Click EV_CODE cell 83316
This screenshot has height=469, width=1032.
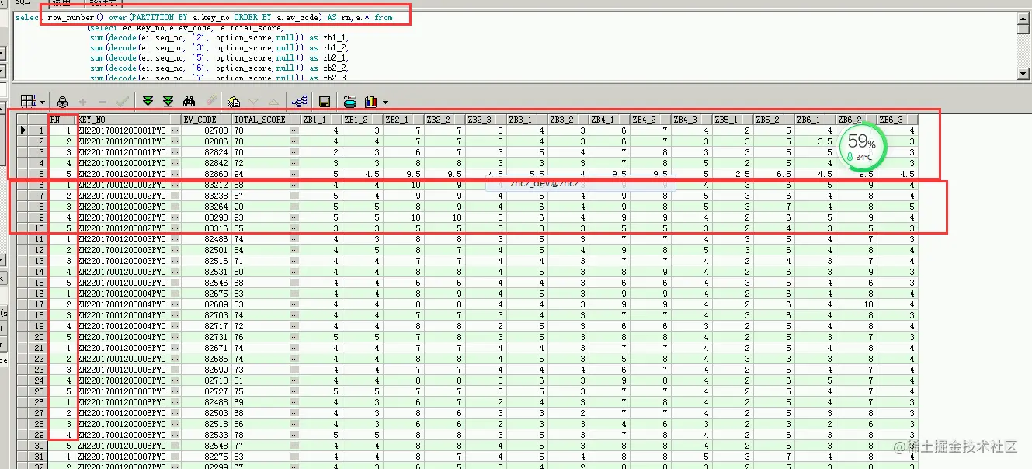(x=206, y=228)
